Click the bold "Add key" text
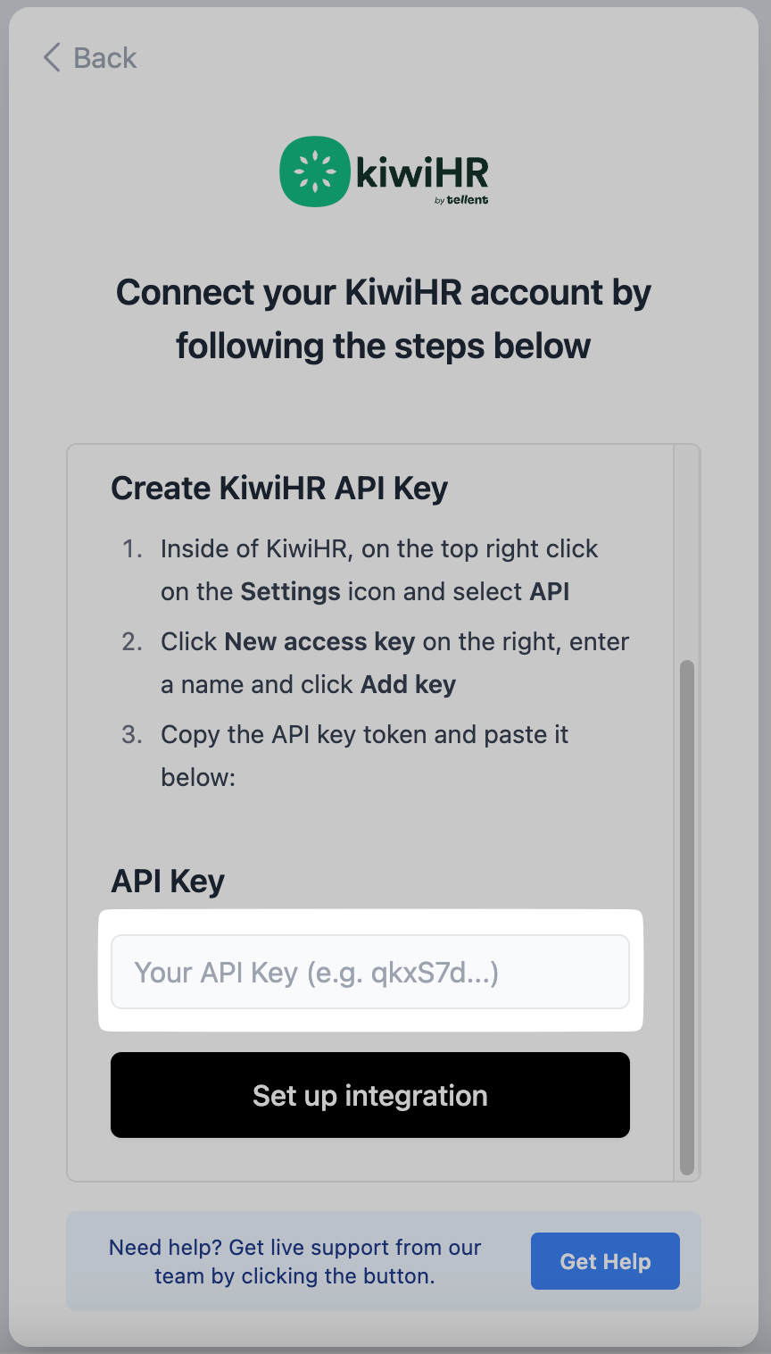Viewport: 771px width, 1354px height. [408, 685]
